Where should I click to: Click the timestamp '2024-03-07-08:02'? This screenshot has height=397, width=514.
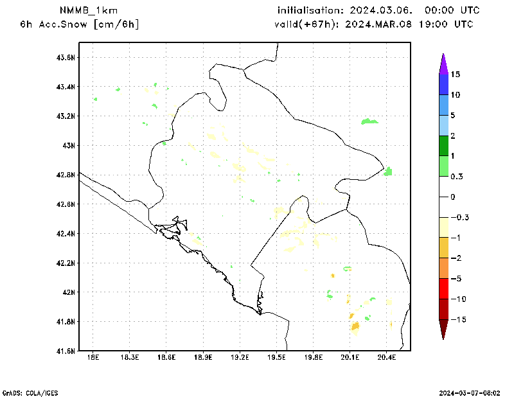click(x=470, y=393)
